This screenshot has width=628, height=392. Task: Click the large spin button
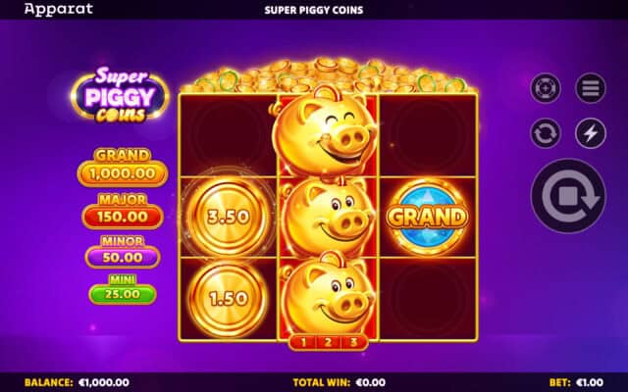568,196
